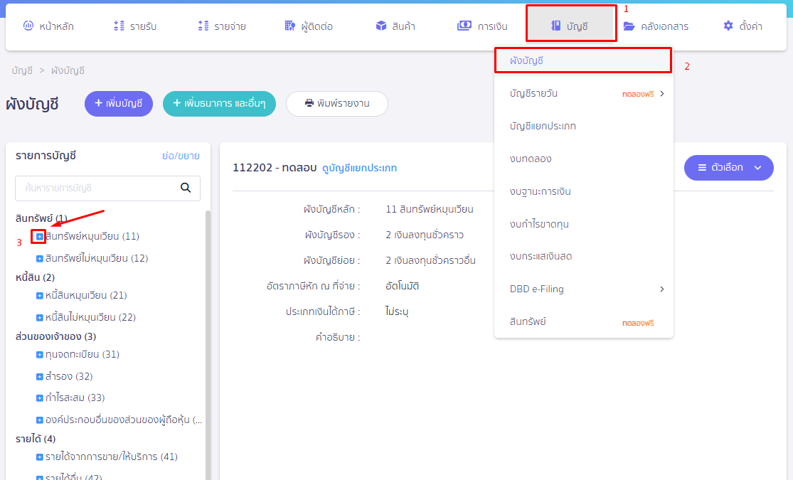Click the หน้าหลัก dashboard icon

tap(28, 26)
